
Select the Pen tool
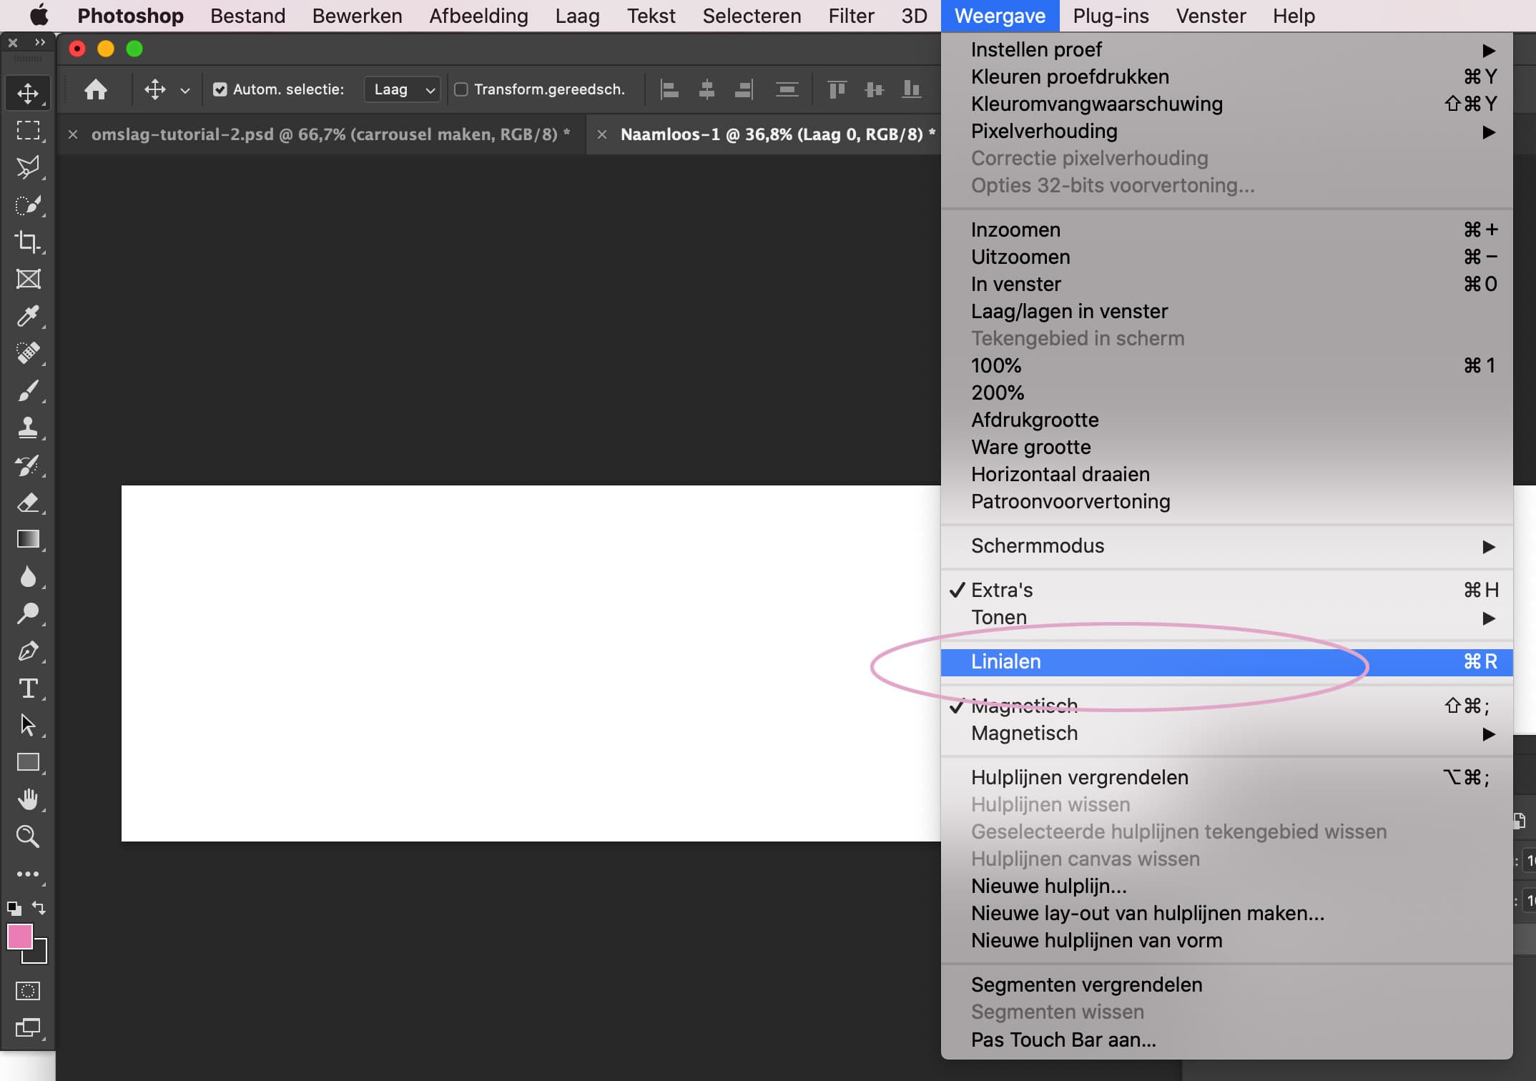point(27,651)
